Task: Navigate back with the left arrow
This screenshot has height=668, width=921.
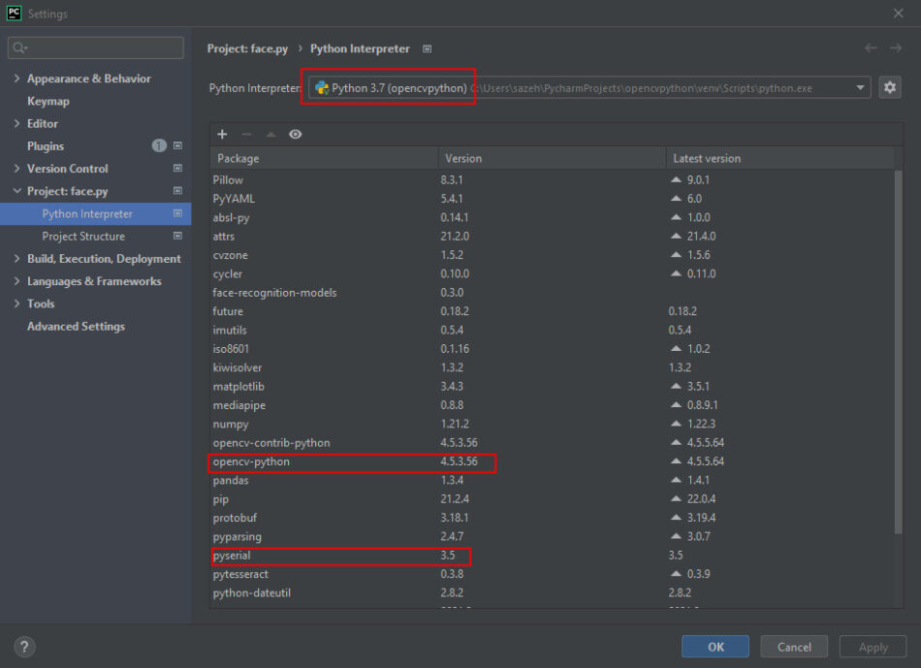Action: pos(871,48)
